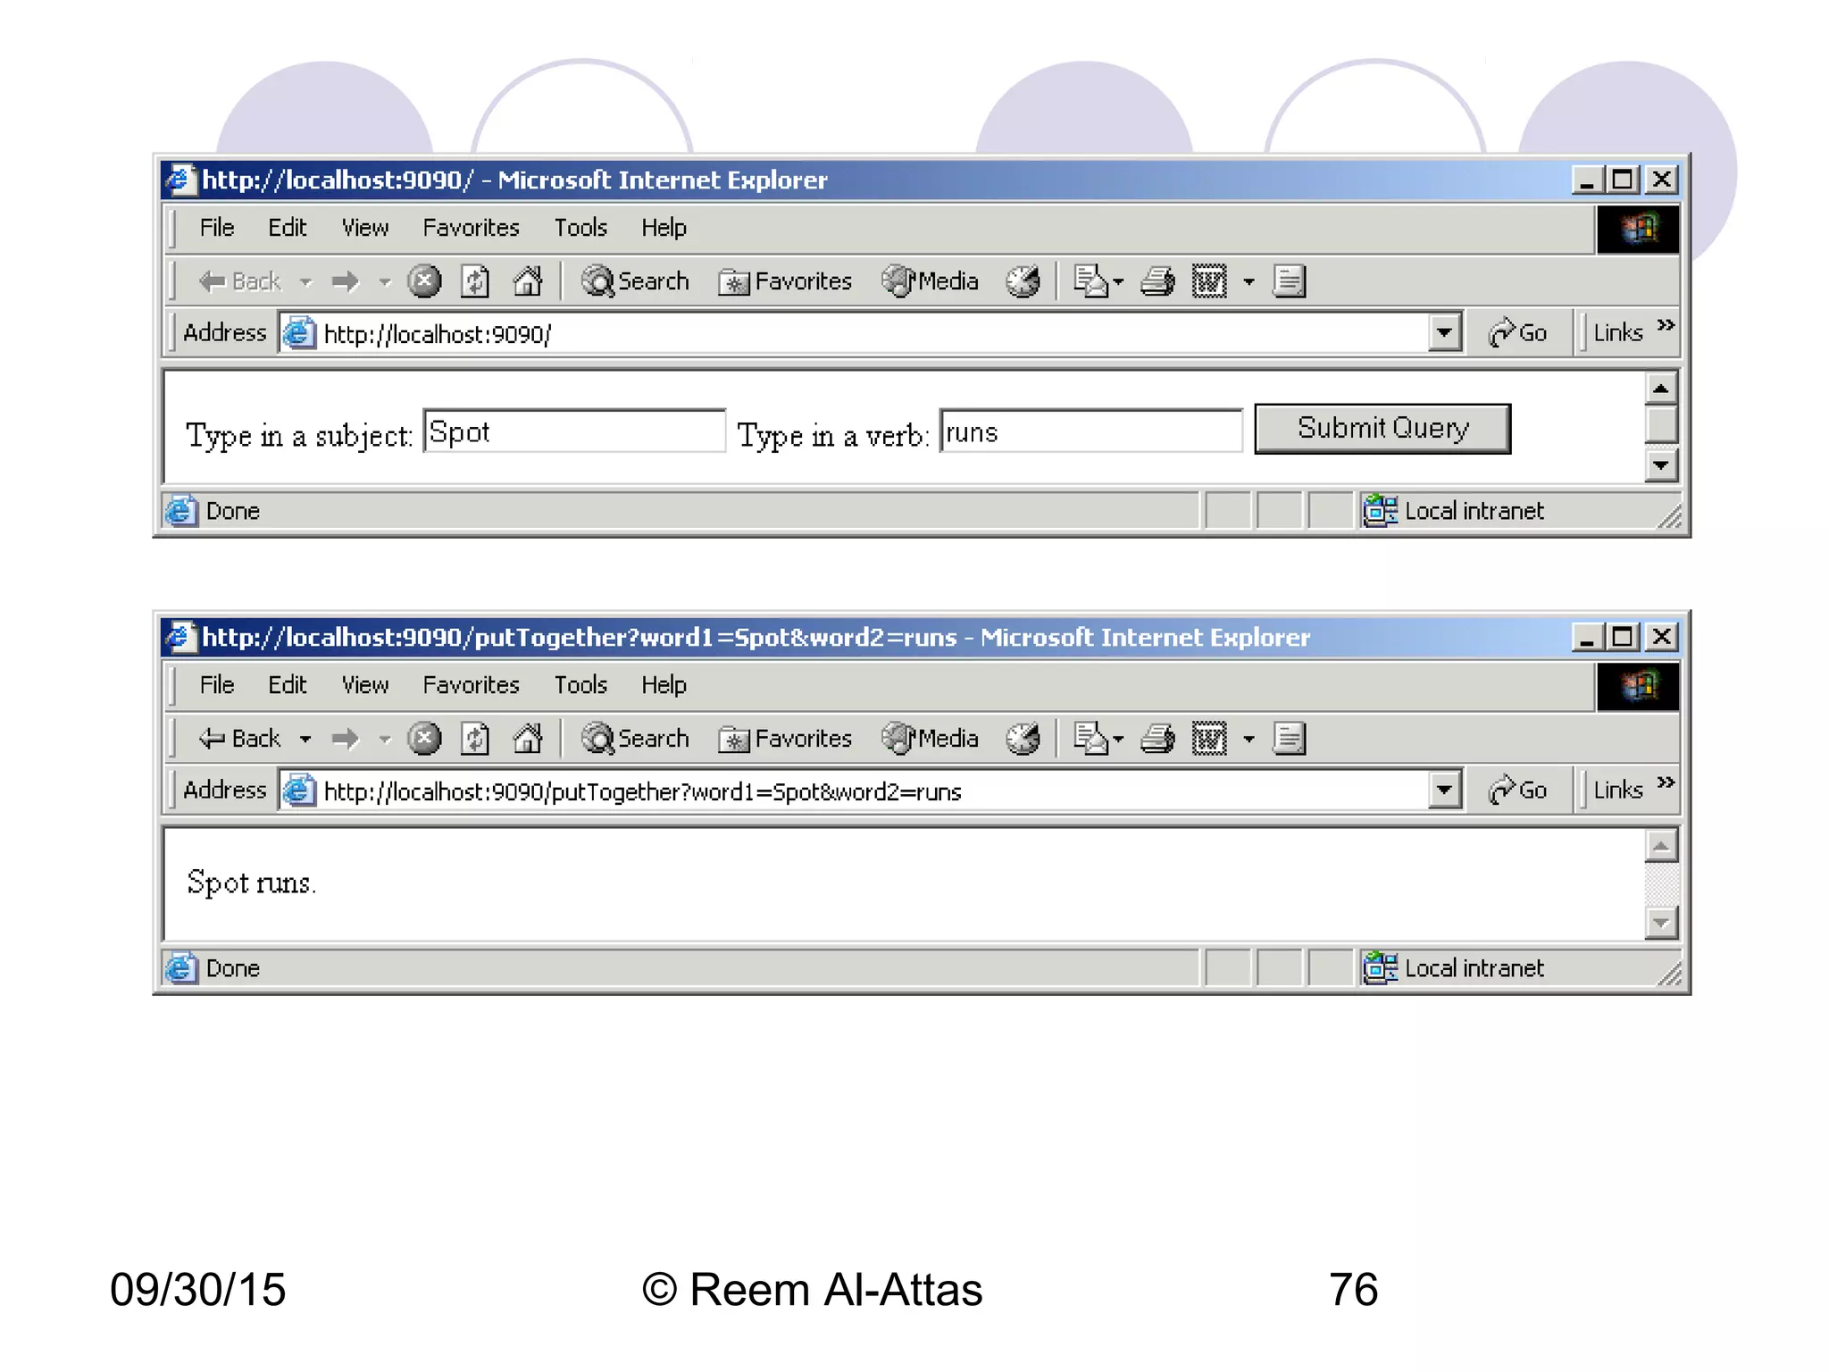Screen dimensions: 1829x1372
Task: Click the Mail icon in the top browser toolbar
Action: [1090, 281]
